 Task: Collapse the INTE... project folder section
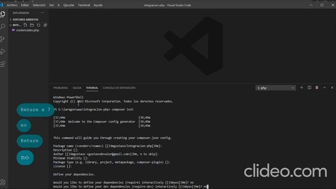pyautogui.click(x=15, y=25)
